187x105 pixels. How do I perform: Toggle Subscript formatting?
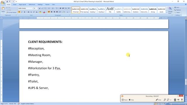click(31, 12)
